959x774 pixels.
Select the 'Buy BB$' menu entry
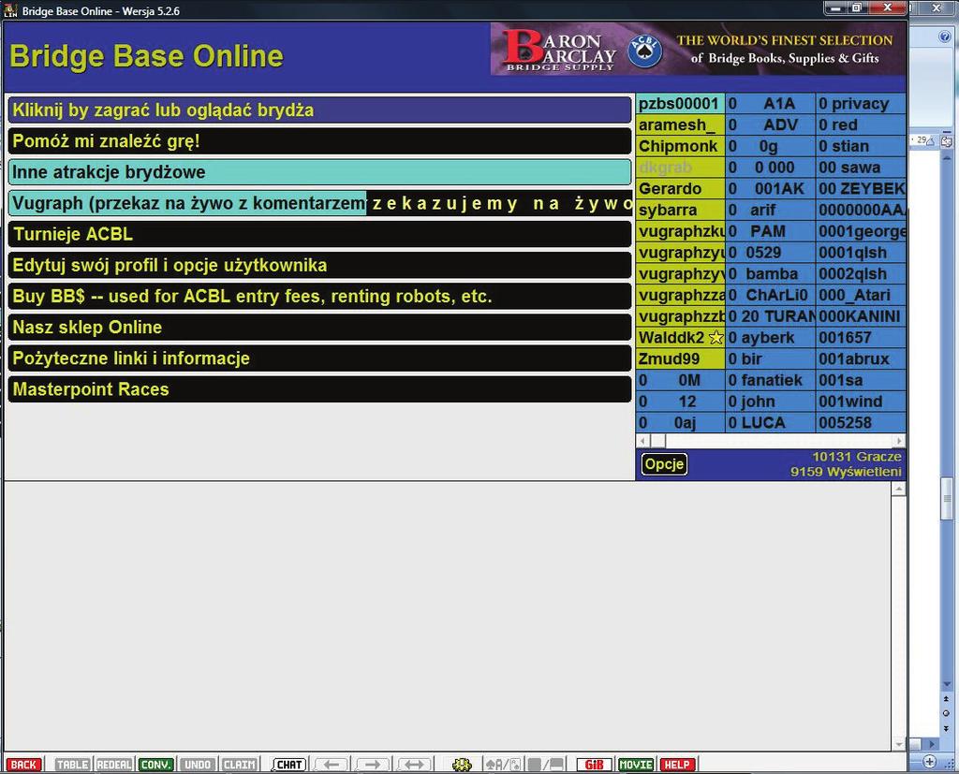(x=320, y=297)
